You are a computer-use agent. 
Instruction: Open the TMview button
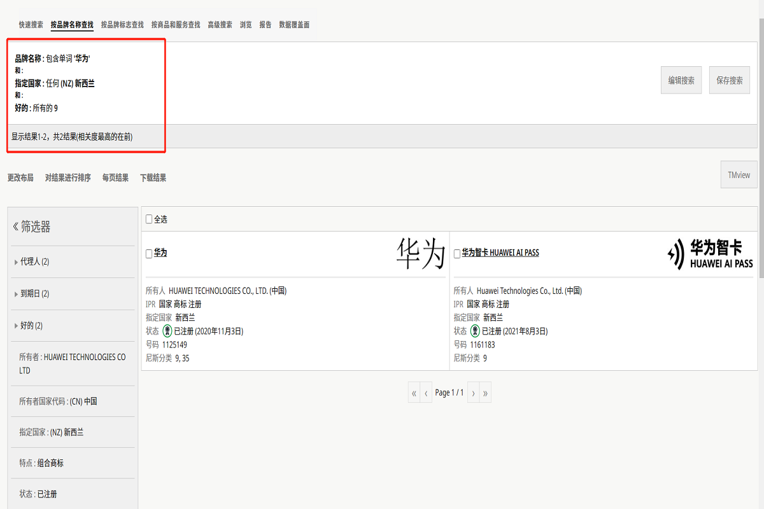click(x=739, y=175)
